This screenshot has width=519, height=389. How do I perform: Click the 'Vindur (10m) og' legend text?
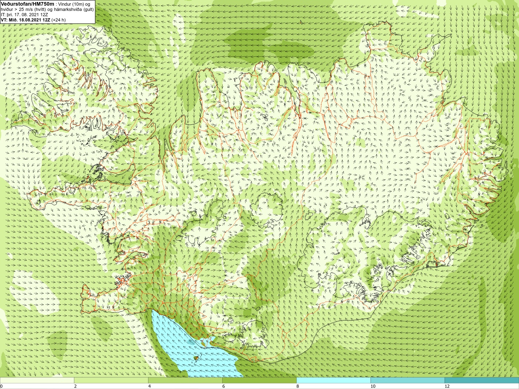tap(75, 4)
